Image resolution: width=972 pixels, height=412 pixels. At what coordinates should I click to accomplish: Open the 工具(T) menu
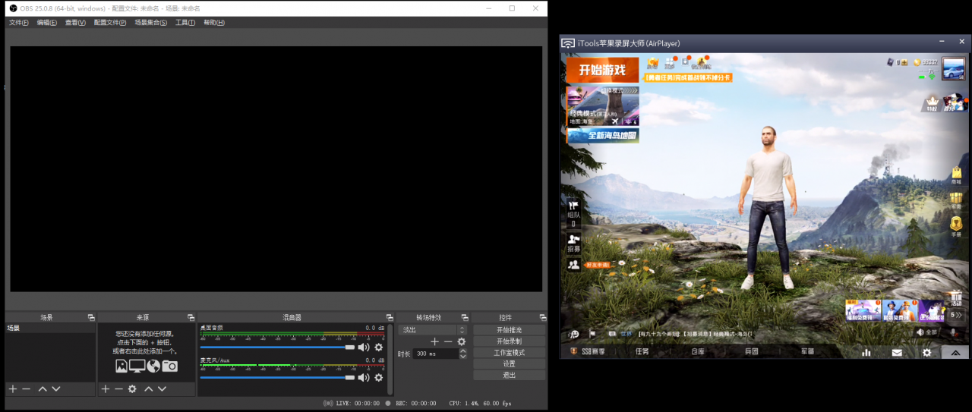[x=185, y=23]
